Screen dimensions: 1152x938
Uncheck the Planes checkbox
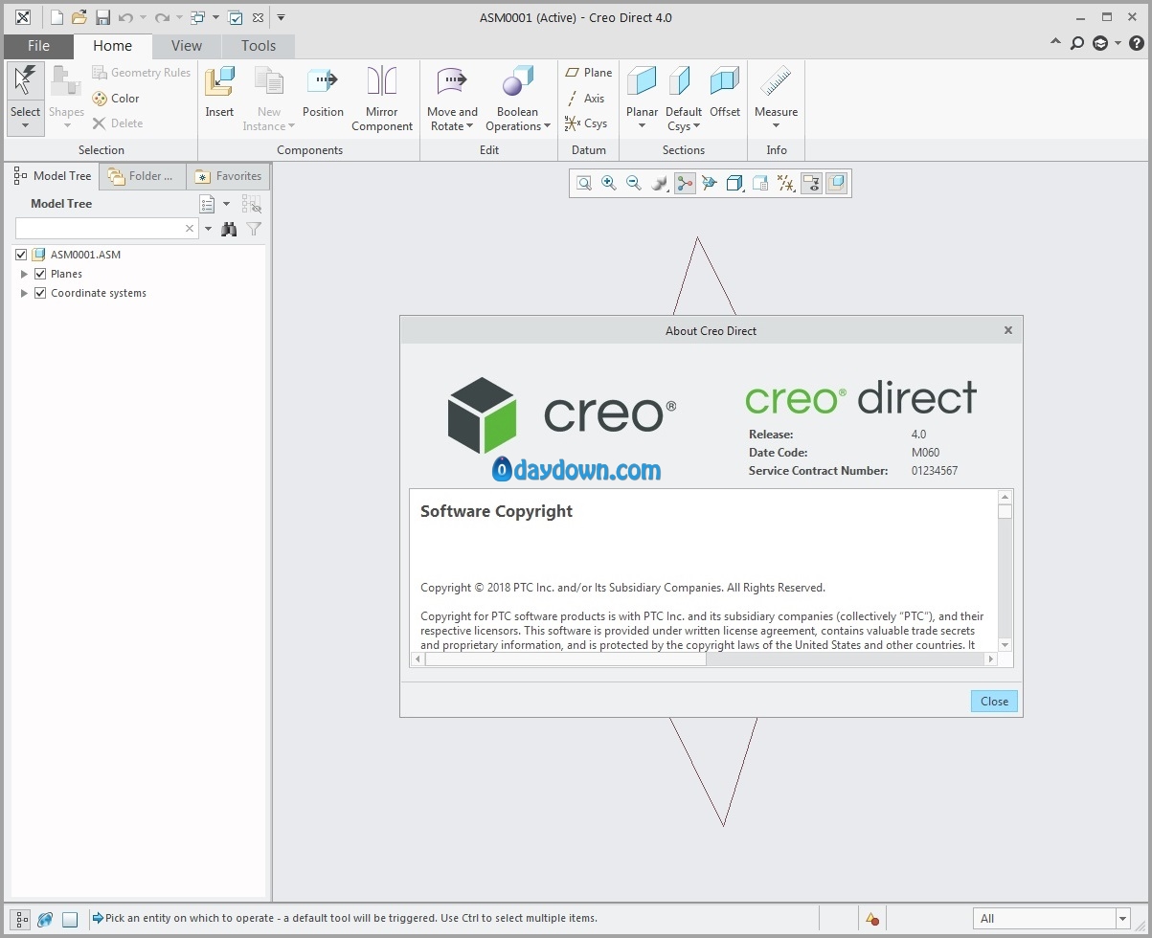(40, 274)
